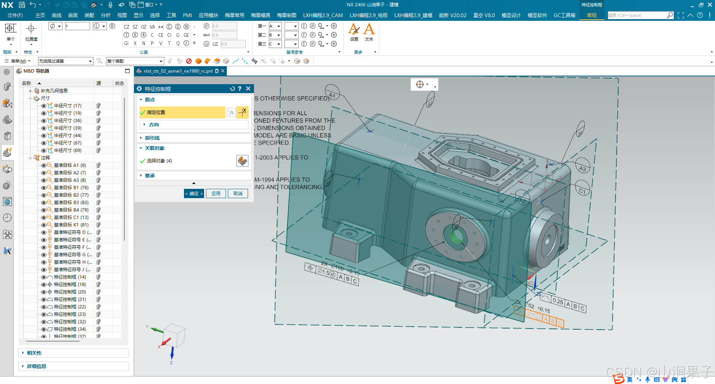Insert the SZ tolerance modifier
The width and height of the screenshot is (715, 384).
(x=135, y=27)
